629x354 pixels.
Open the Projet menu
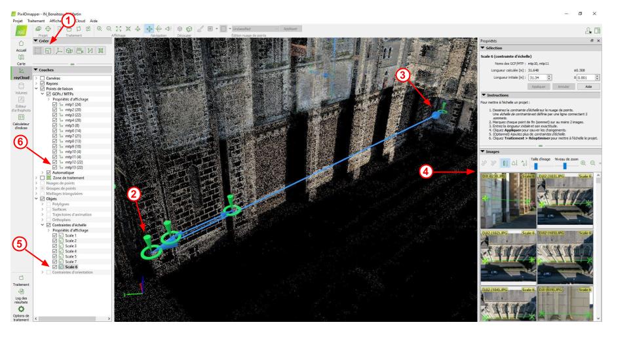[x=12, y=21]
